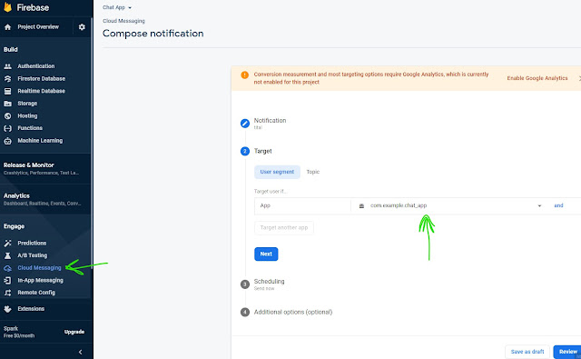Click the Save as draft button
The width and height of the screenshot is (581, 359).
[527, 352]
